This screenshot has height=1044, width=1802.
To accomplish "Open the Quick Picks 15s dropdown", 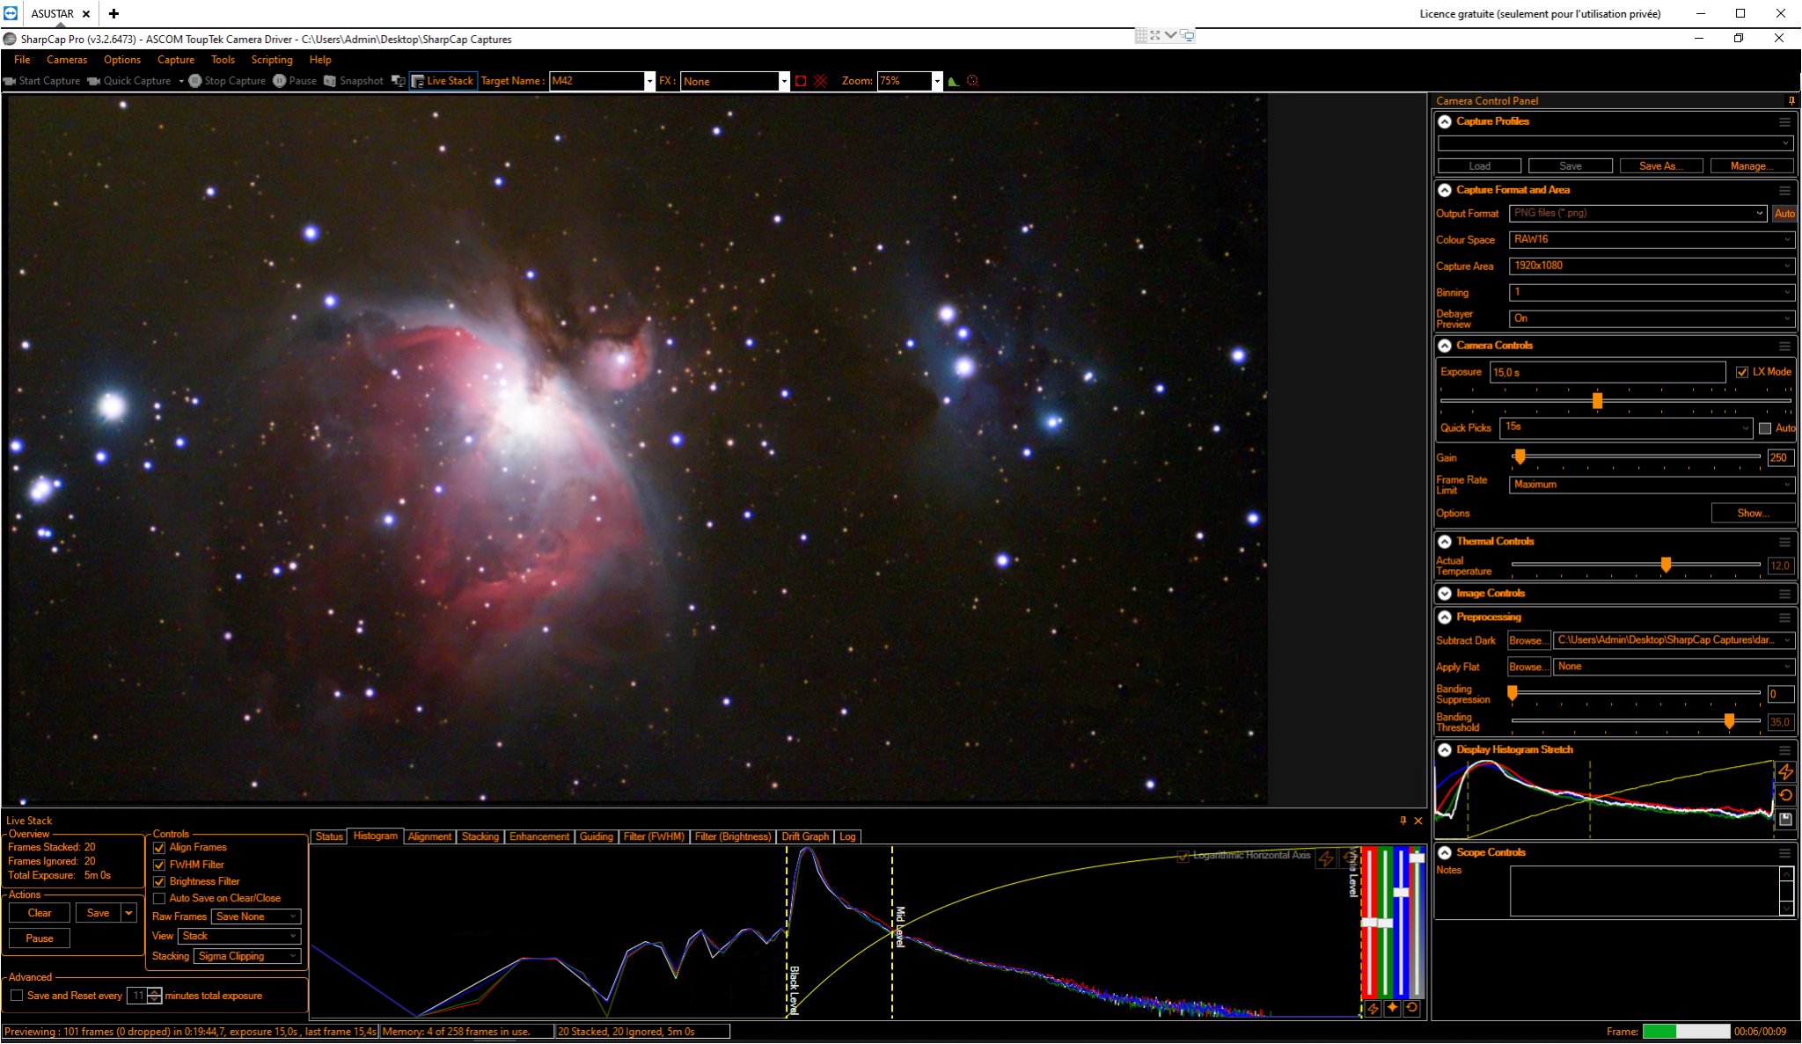I will pyautogui.click(x=1627, y=427).
